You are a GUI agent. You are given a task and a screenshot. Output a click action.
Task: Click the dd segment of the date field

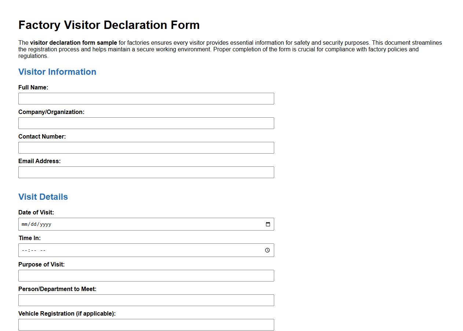(x=33, y=224)
